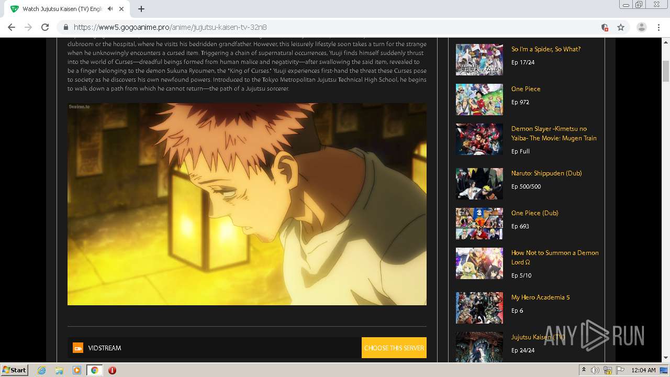Click the Demon Slayer movie thumbnail
The height and width of the screenshot is (377, 670).
479,139
